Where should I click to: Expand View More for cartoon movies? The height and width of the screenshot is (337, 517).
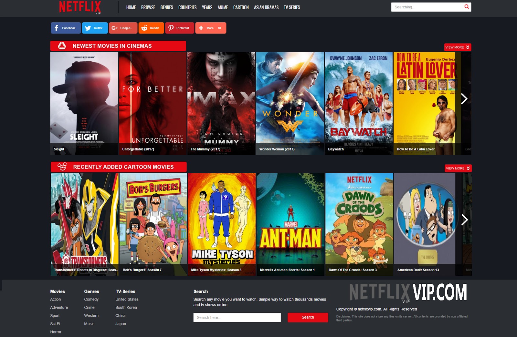click(x=458, y=168)
